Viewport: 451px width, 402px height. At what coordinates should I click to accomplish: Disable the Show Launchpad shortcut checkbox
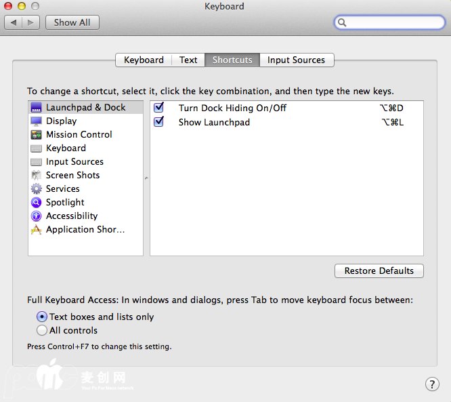[x=159, y=122]
